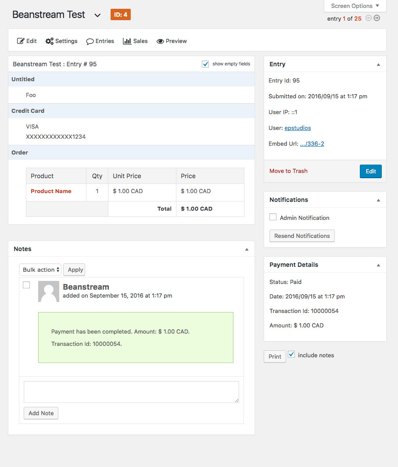Click the blue Edit button

coord(371,171)
